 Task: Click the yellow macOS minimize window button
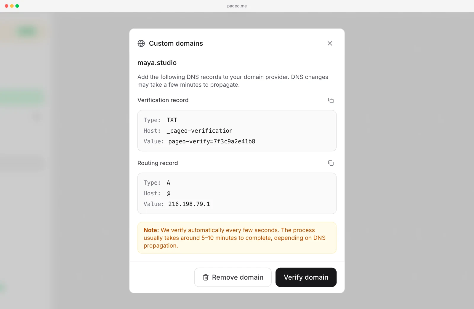point(12,6)
